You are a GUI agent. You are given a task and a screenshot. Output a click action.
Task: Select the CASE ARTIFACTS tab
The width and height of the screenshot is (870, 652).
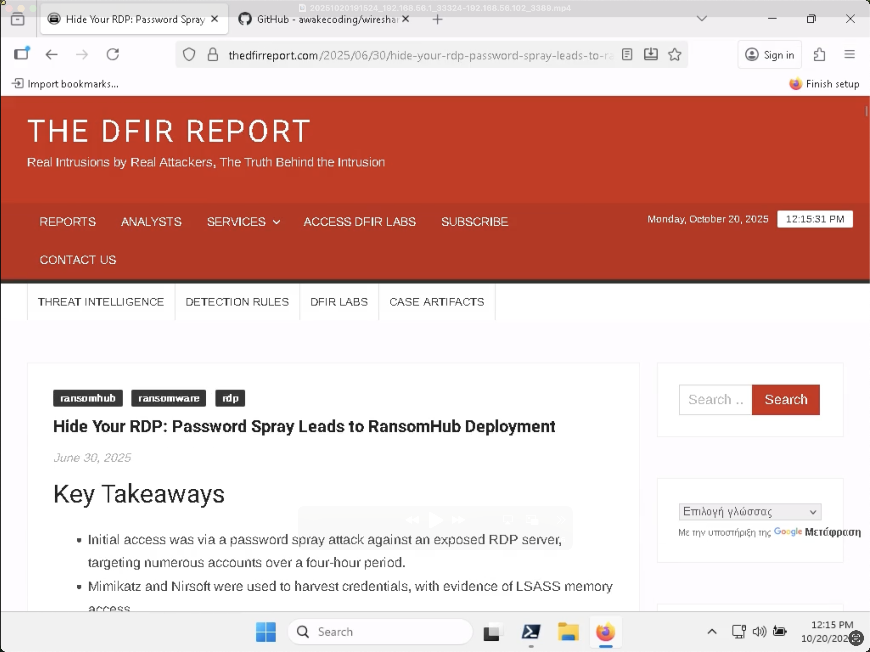437,302
